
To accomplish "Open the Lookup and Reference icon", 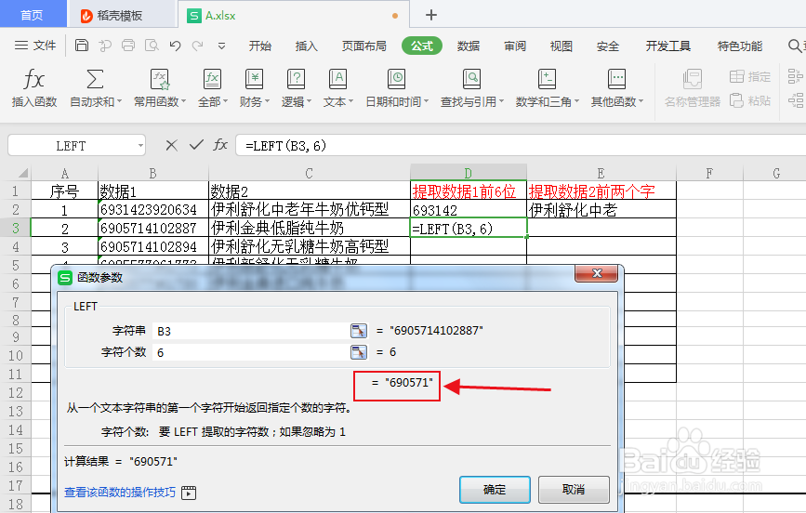I will [472, 80].
